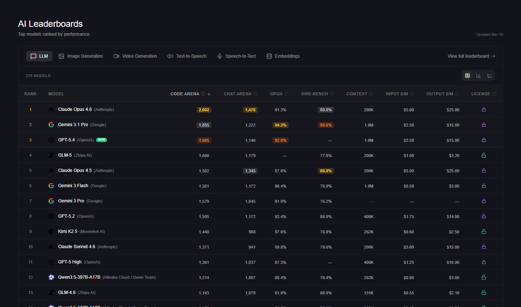
Task: Click the NEW badge next to GPT-5.4
Action: [x=102, y=140]
